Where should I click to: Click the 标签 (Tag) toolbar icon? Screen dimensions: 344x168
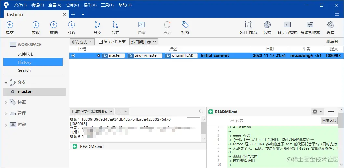(185, 25)
